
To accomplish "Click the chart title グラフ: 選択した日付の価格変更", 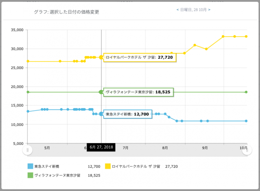I will [66, 12].
